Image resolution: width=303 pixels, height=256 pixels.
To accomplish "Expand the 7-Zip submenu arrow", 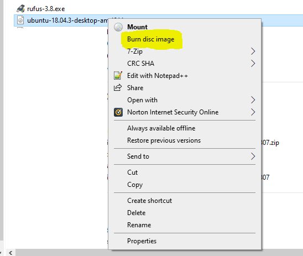I will (253, 51).
